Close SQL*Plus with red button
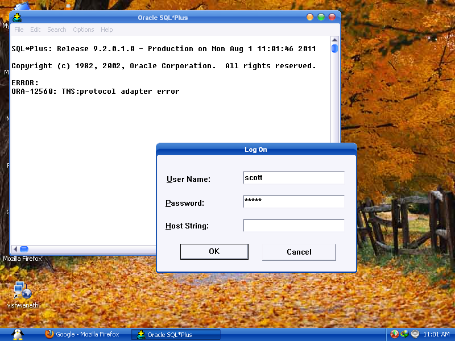This screenshot has height=341, width=455. coord(332,17)
